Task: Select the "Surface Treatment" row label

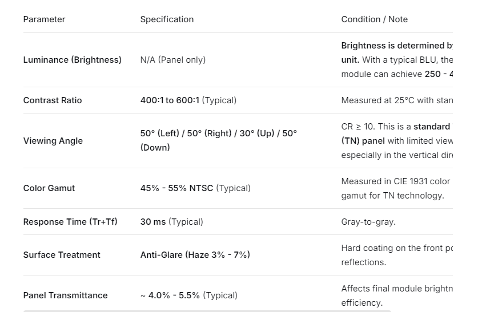Action: click(x=62, y=255)
